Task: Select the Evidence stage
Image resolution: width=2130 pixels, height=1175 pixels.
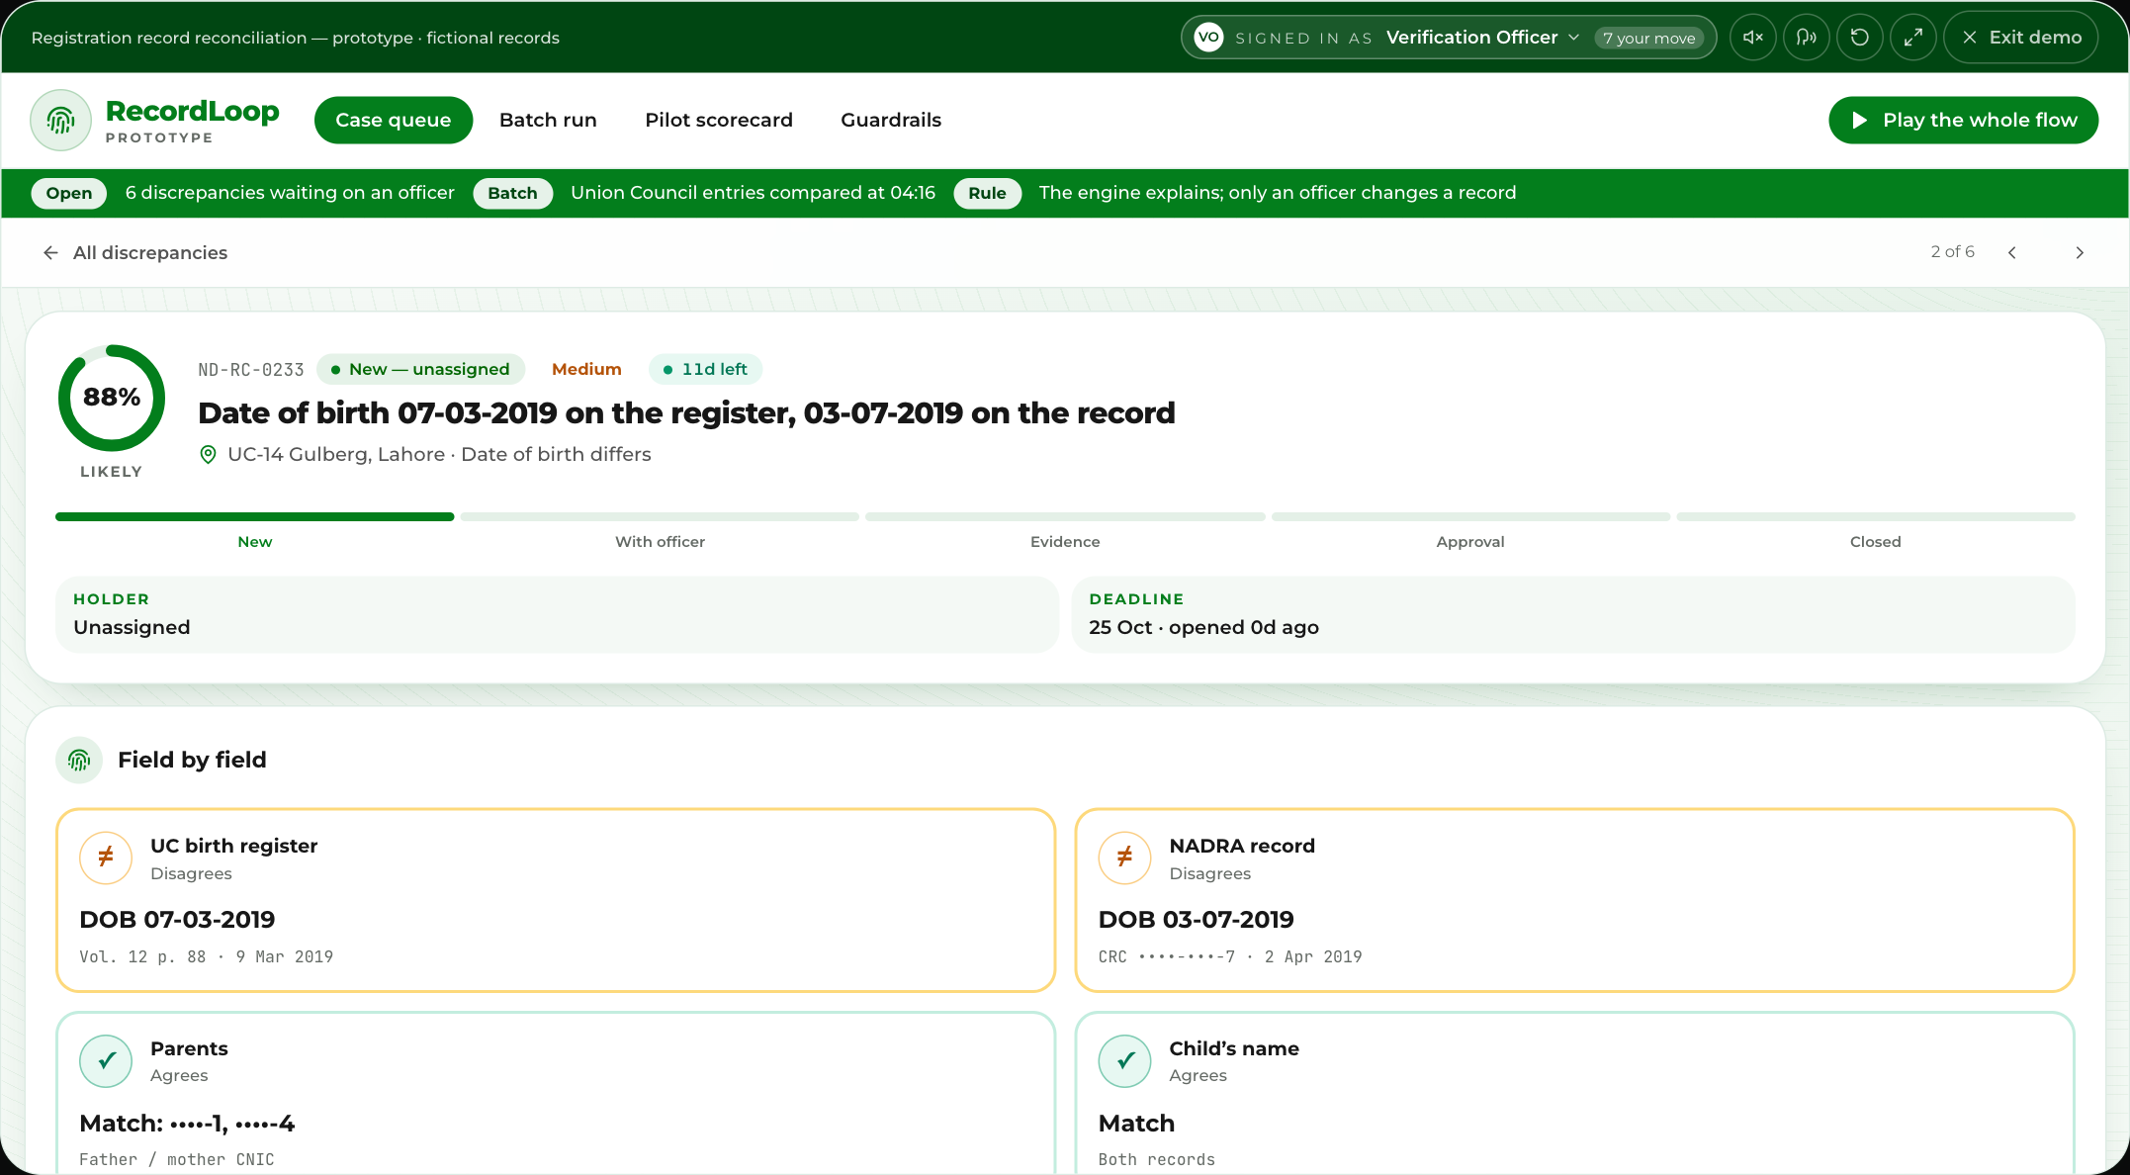Action: tap(1065, 531)
